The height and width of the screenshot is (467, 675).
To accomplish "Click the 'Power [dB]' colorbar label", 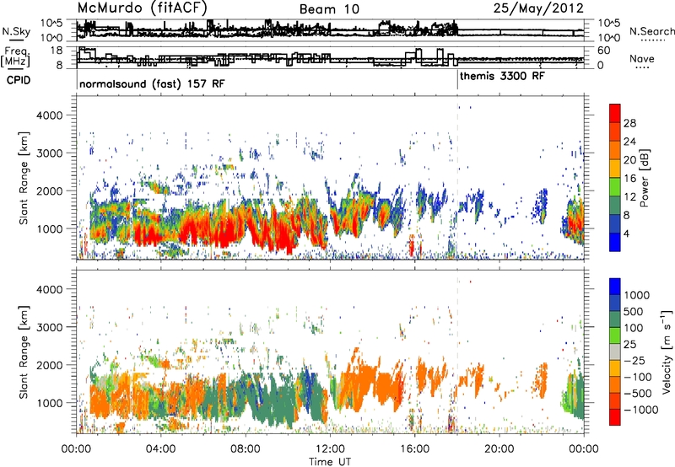I will (x=644, y=178).
